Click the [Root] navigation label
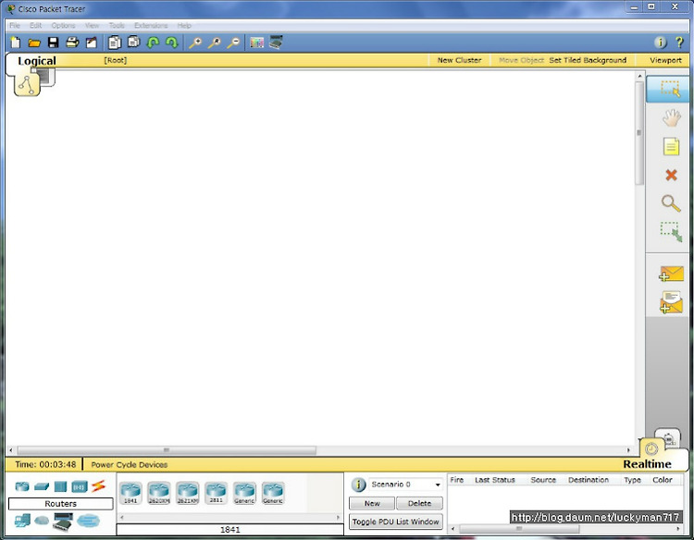 point(116,60)
